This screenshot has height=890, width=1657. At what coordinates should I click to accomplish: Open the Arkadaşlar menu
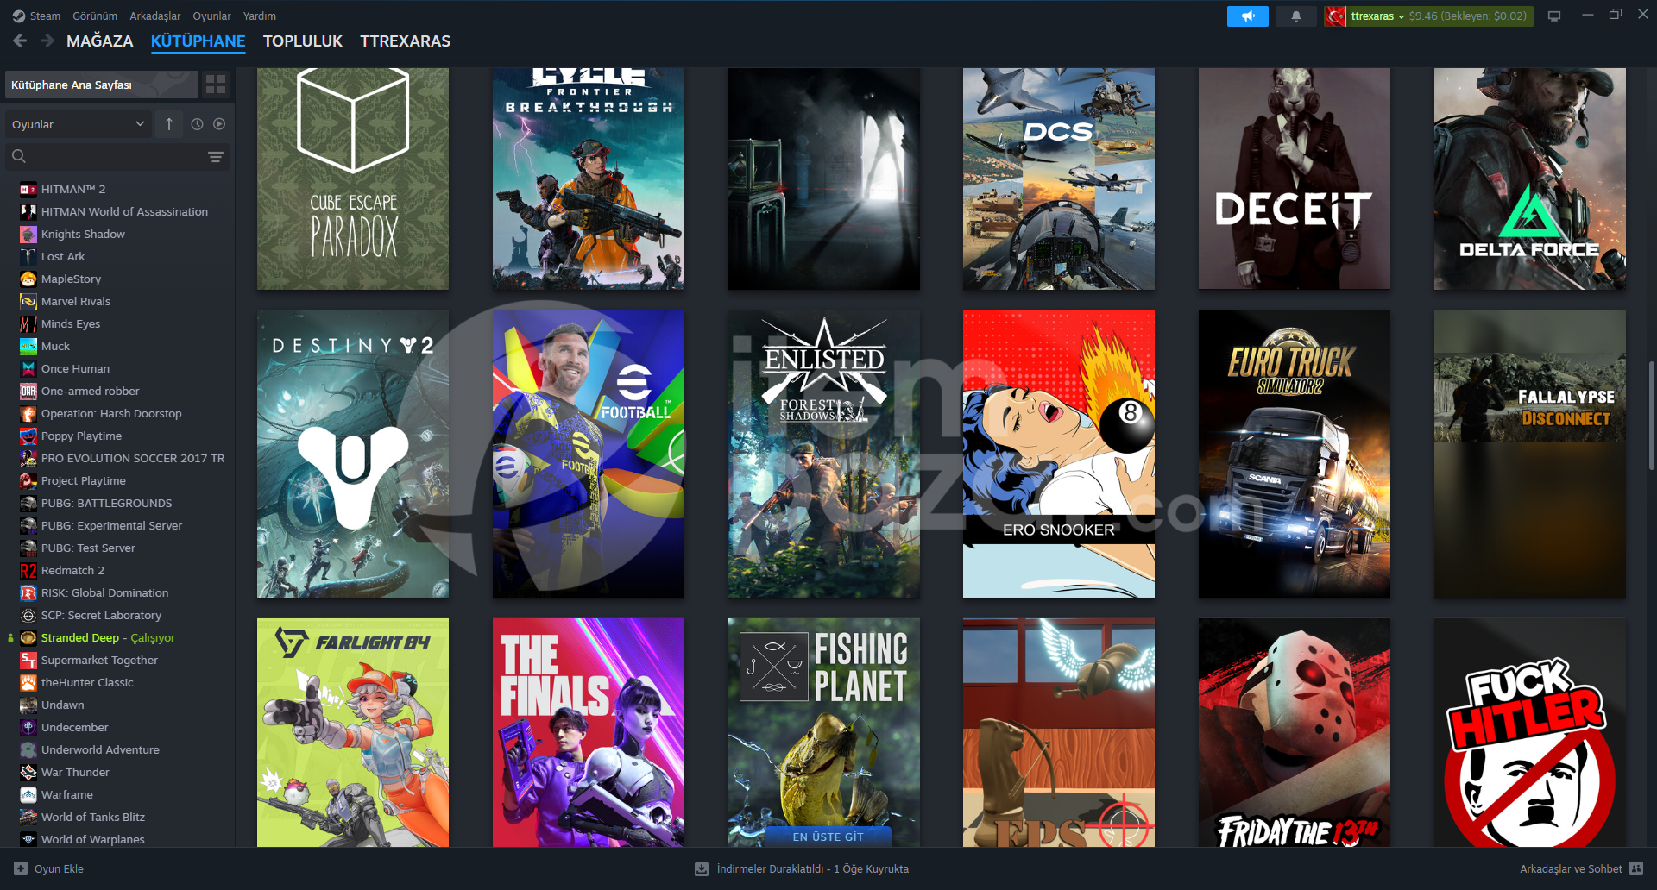[x=155, y=16]
